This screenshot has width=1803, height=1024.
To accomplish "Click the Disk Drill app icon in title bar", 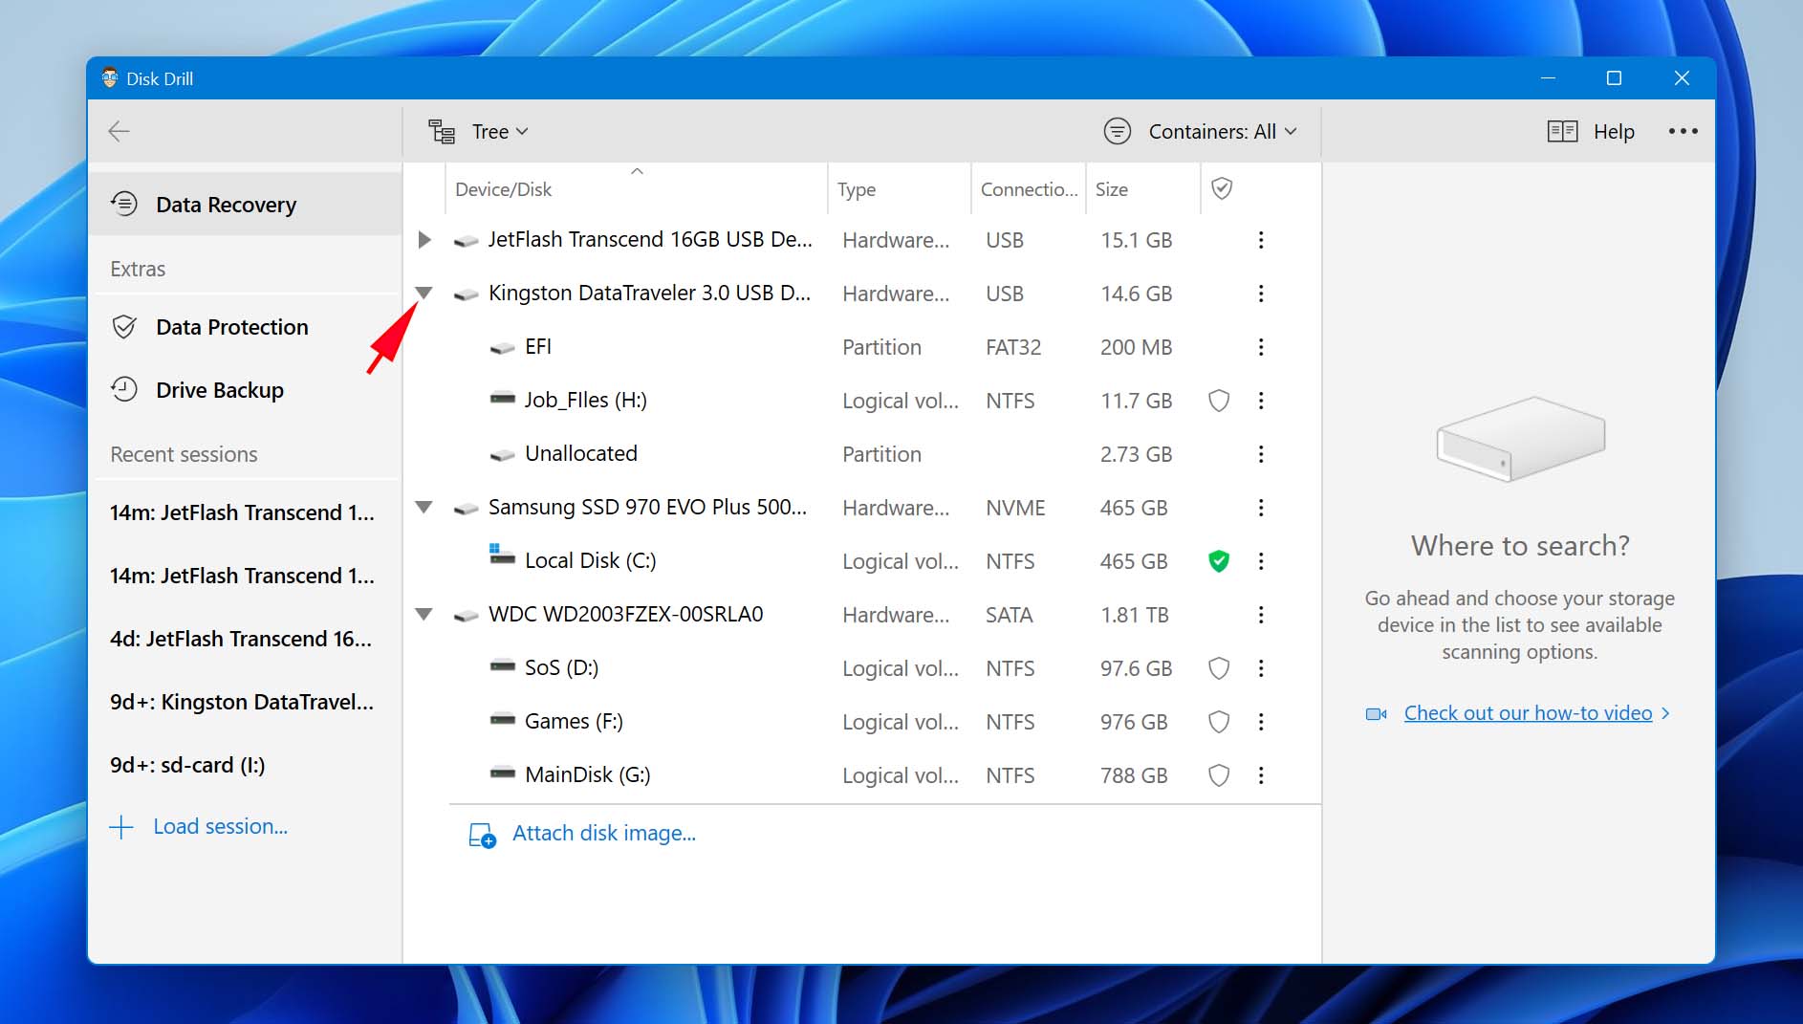I will point(110,77).
